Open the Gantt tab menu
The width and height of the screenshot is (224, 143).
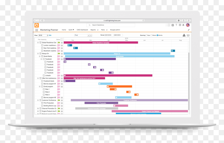point(71,30)
